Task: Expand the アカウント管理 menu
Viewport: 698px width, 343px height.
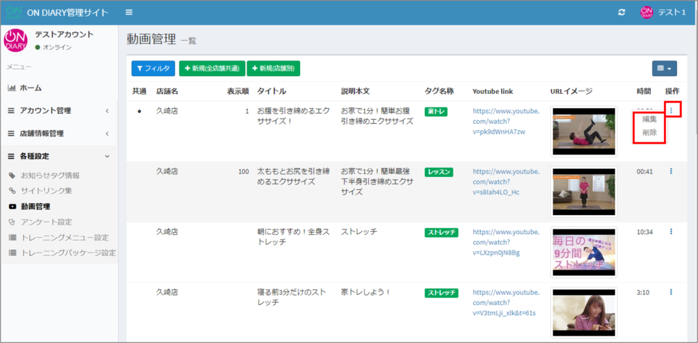Action: coord(58,110)
